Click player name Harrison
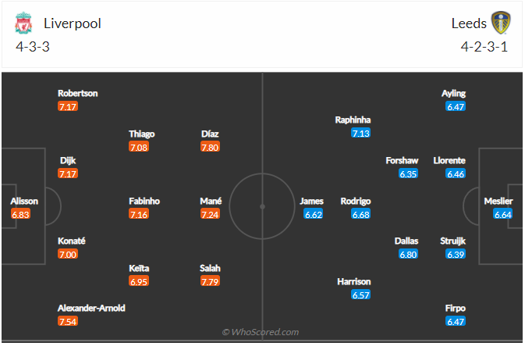The image size is (525, 343). click(354, 281)
